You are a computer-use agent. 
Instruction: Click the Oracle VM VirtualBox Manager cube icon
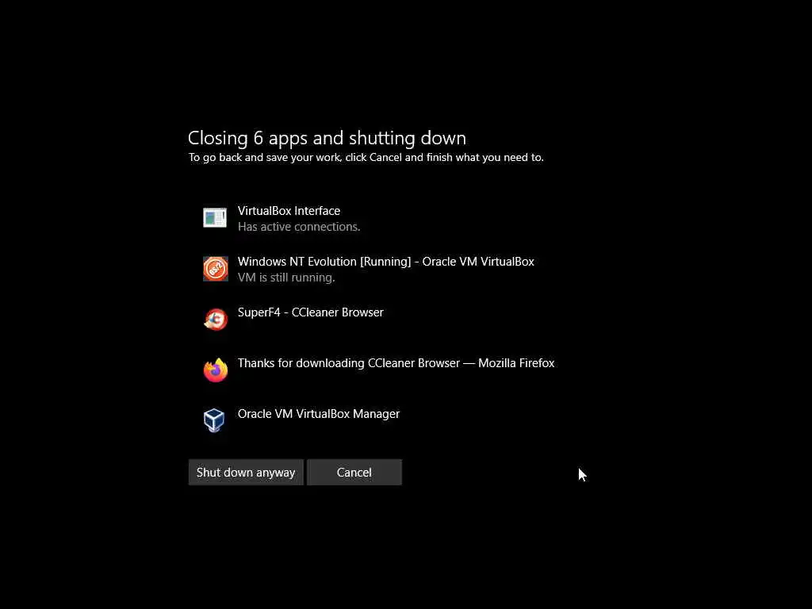(x=214, y=420)
